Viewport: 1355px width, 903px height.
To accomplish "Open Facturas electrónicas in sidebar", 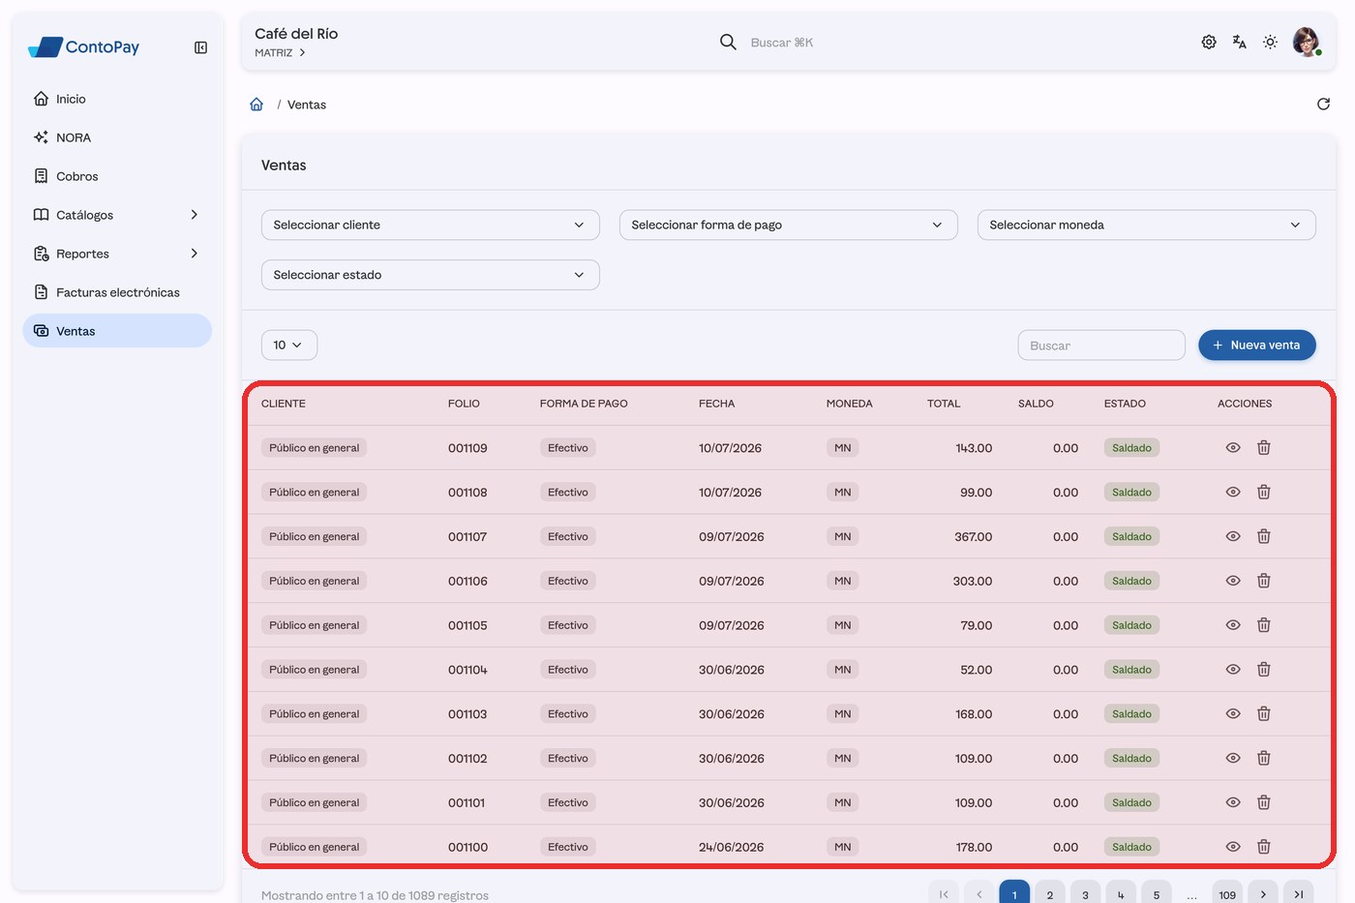I will pos(117,292).
